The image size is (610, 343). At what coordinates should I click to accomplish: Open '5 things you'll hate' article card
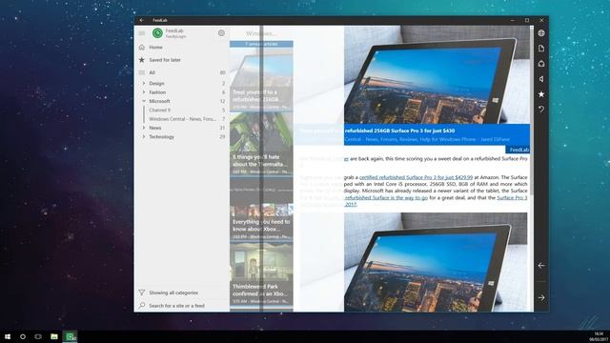point(261,144)
